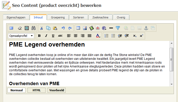This screenshot has width=178, height=102.
Task: Select the Inhoud tab
Action: [38, 17]
